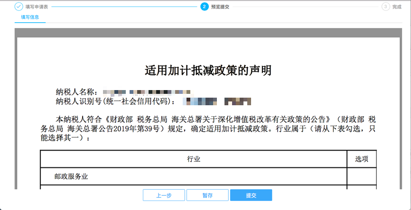Screen dimensions: 411x210
Task: Save draft with the 暂存 button
Action: (x=207, y=195)
